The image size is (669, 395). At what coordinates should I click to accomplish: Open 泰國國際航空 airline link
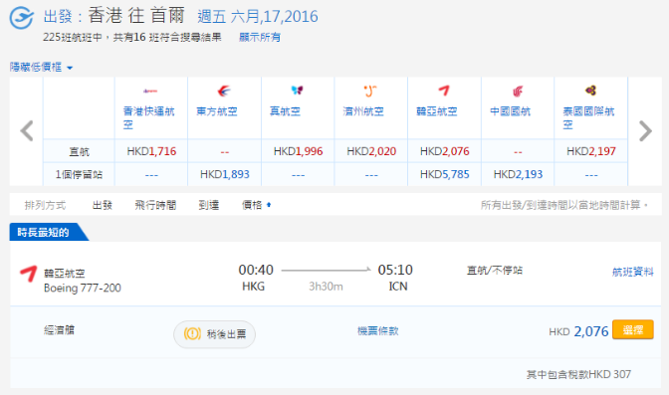(588, 117)
